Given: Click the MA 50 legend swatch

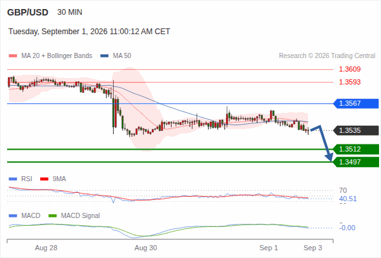Looking at the screenshot, I should (x=105, y=56).
